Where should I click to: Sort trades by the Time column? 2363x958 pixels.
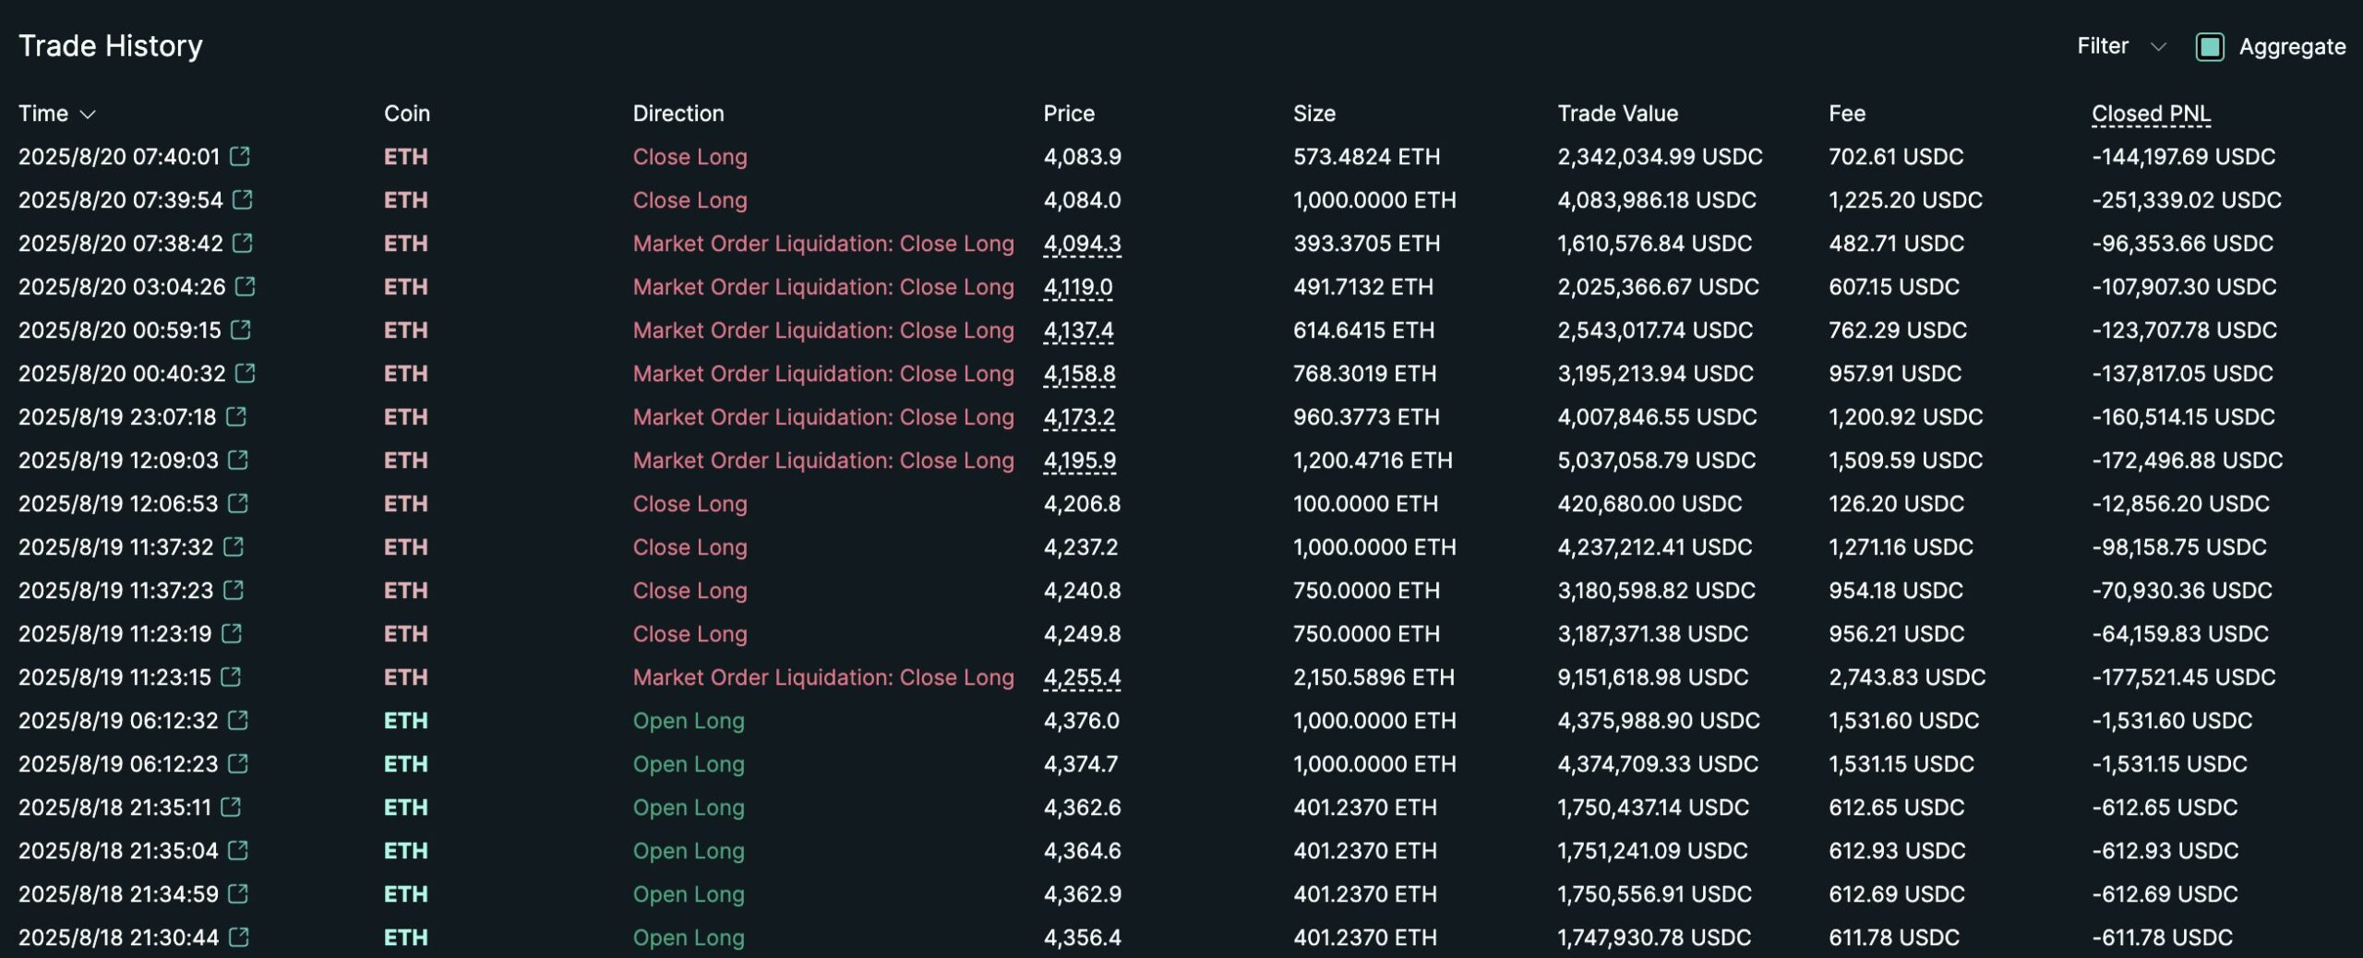[56, 114]
